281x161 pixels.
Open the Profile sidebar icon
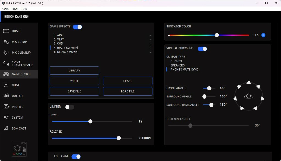tap(6, 107)
